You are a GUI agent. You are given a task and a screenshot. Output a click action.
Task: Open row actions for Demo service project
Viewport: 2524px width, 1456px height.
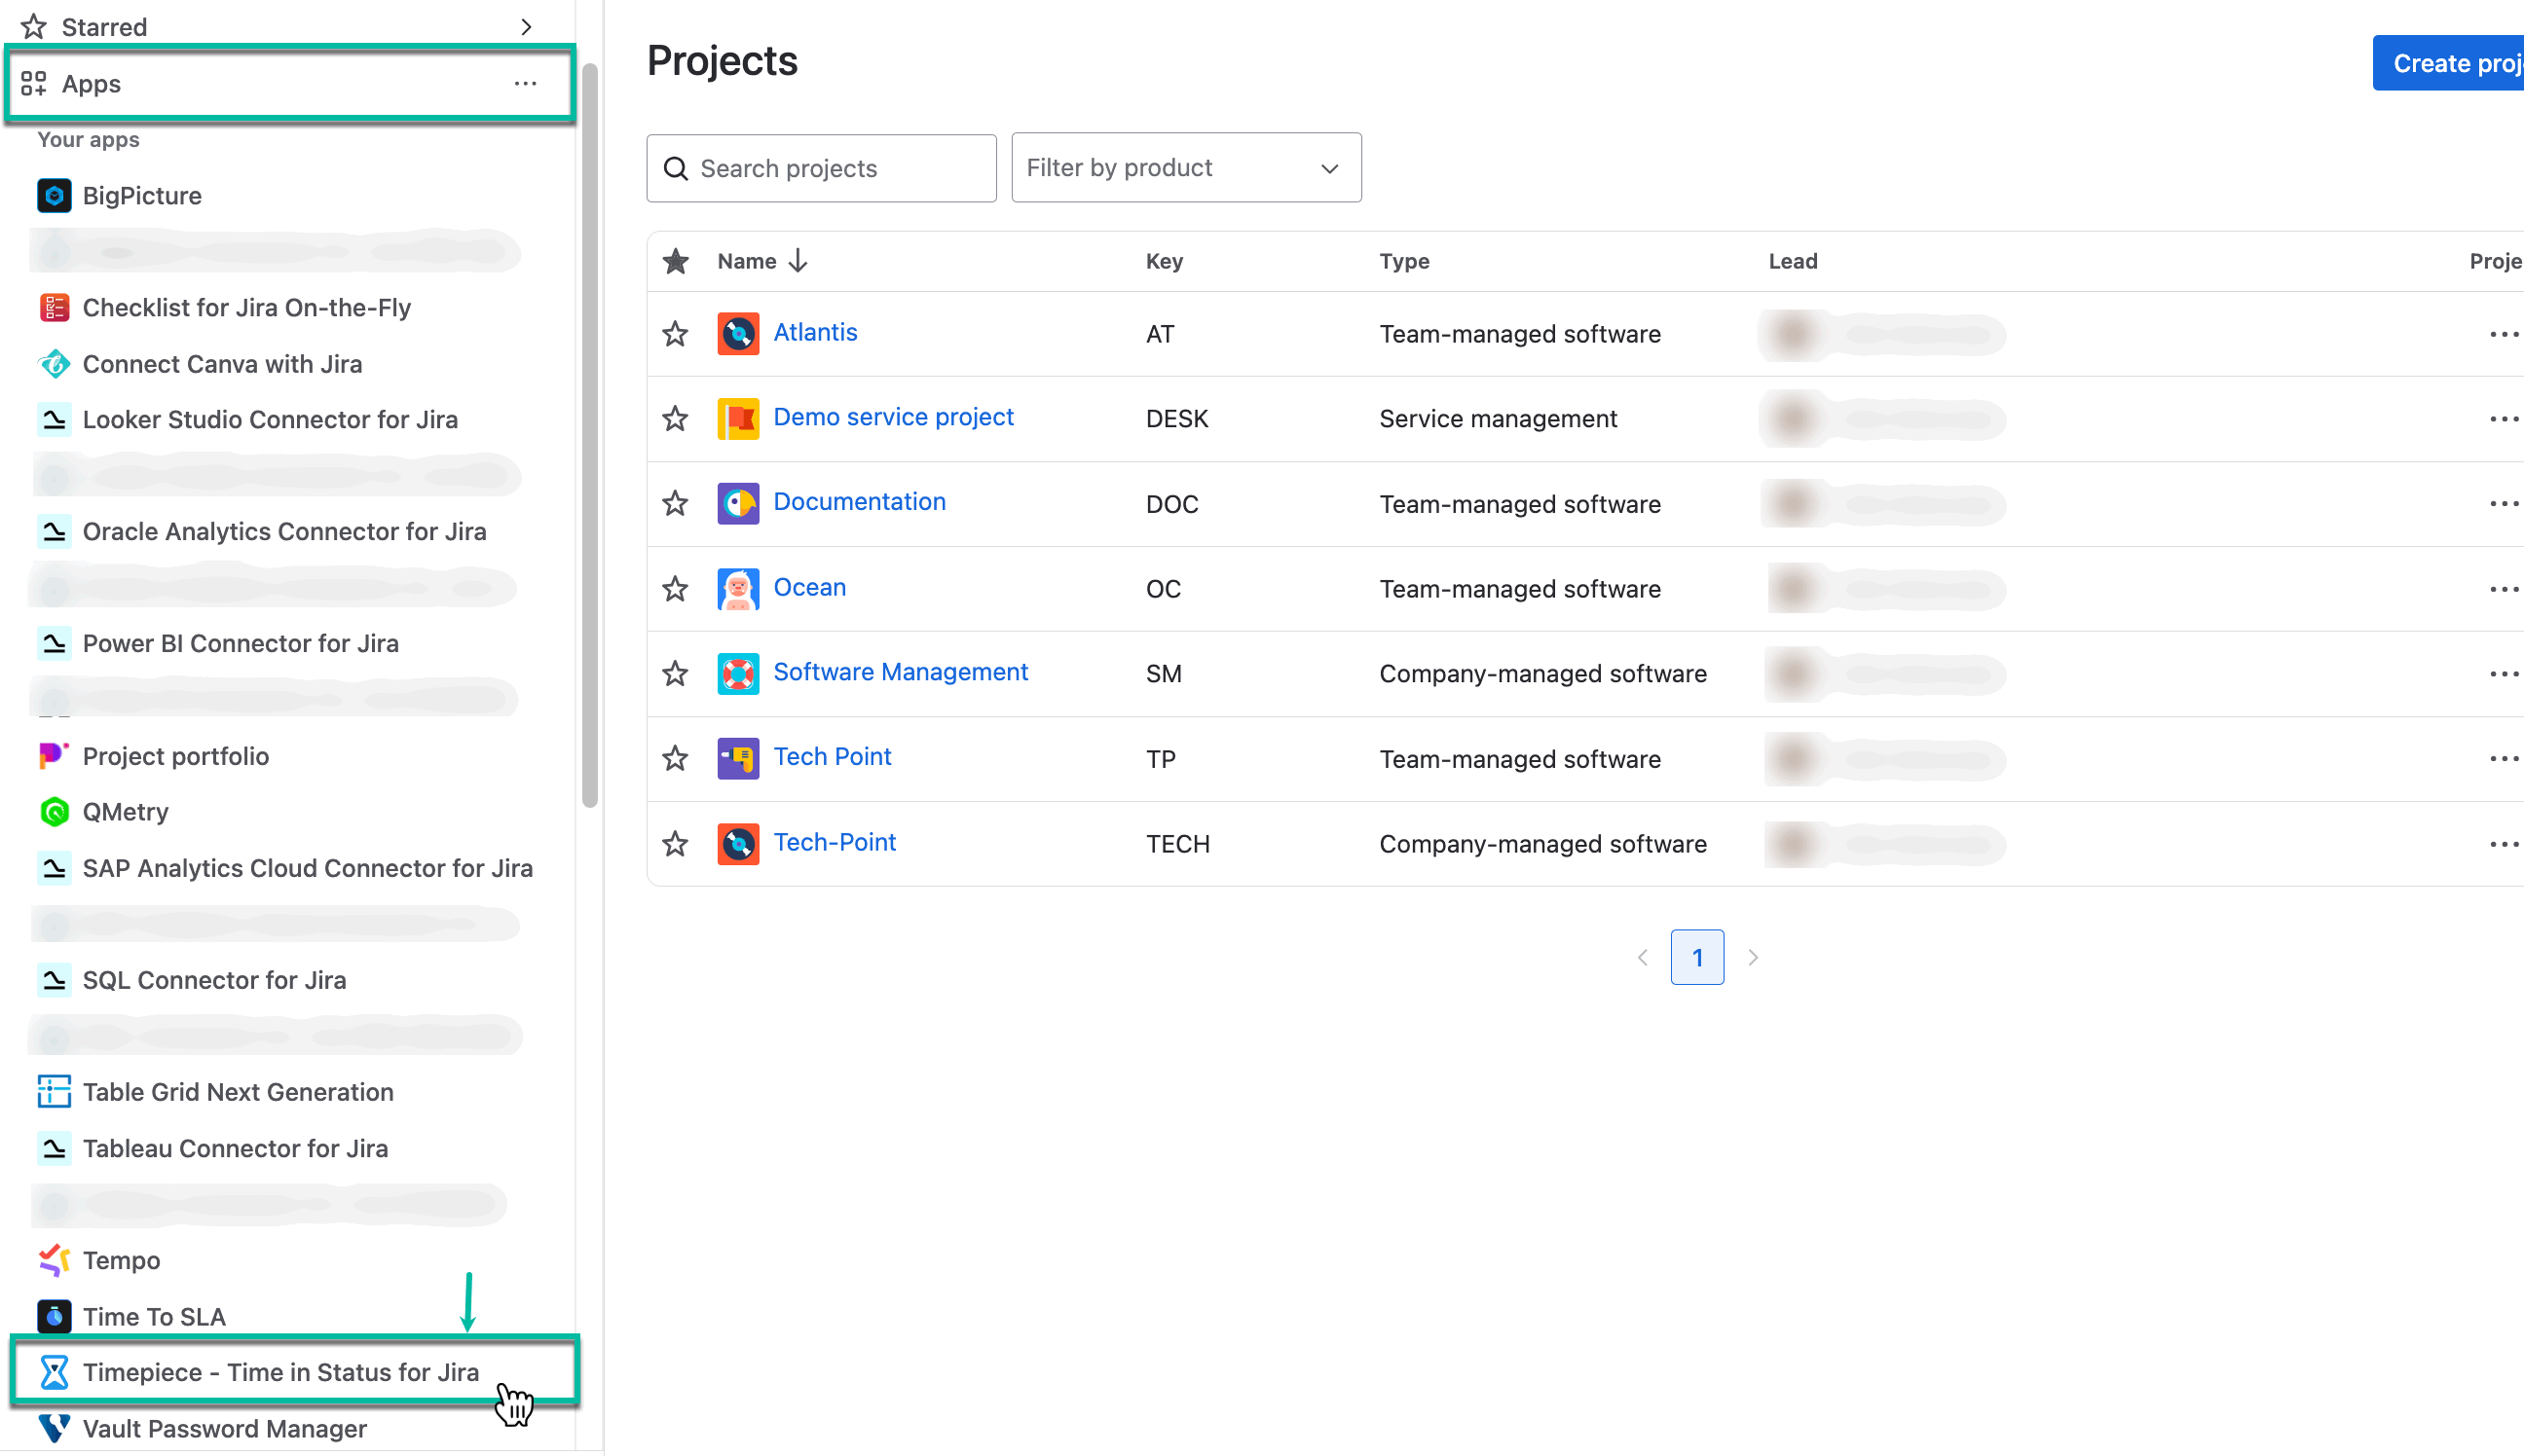coord(2504,418)
